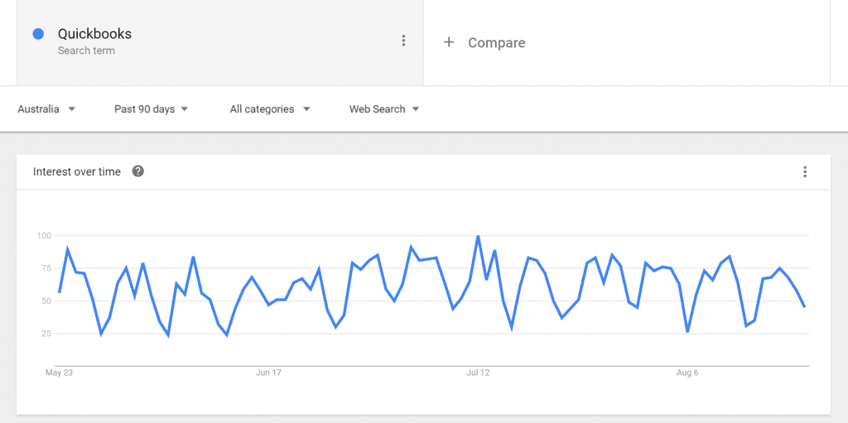Expand the Australia region dropdown
The image size is (848, 423).
tap(46, 109)
